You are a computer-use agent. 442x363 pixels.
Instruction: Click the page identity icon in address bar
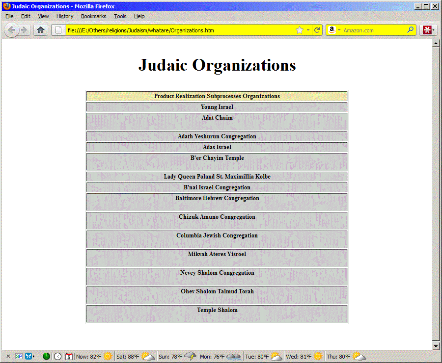[x=58, y=30]
